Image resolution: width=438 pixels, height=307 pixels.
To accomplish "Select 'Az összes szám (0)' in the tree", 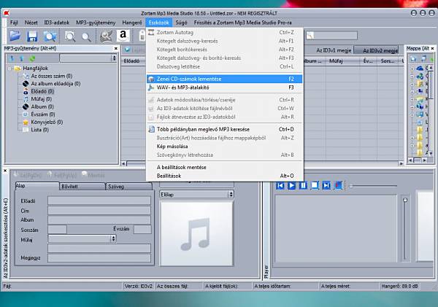I will point(52,76).
